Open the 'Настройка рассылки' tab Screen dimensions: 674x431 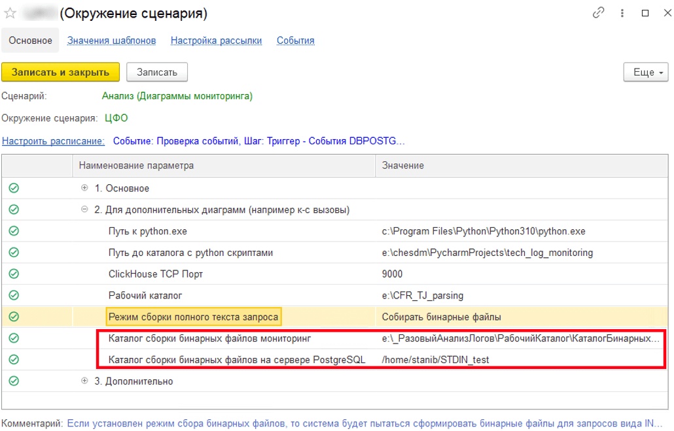[x=216, y=40]
